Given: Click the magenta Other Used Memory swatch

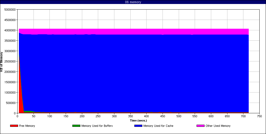Looking at the screenshot, I should [x=201, y=126].
